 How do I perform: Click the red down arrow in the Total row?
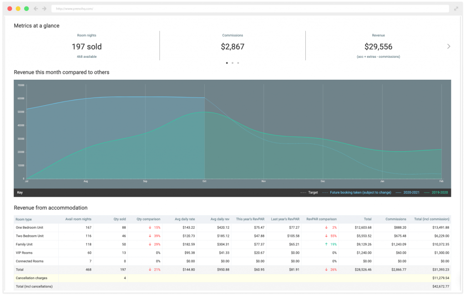pos(149,269)
